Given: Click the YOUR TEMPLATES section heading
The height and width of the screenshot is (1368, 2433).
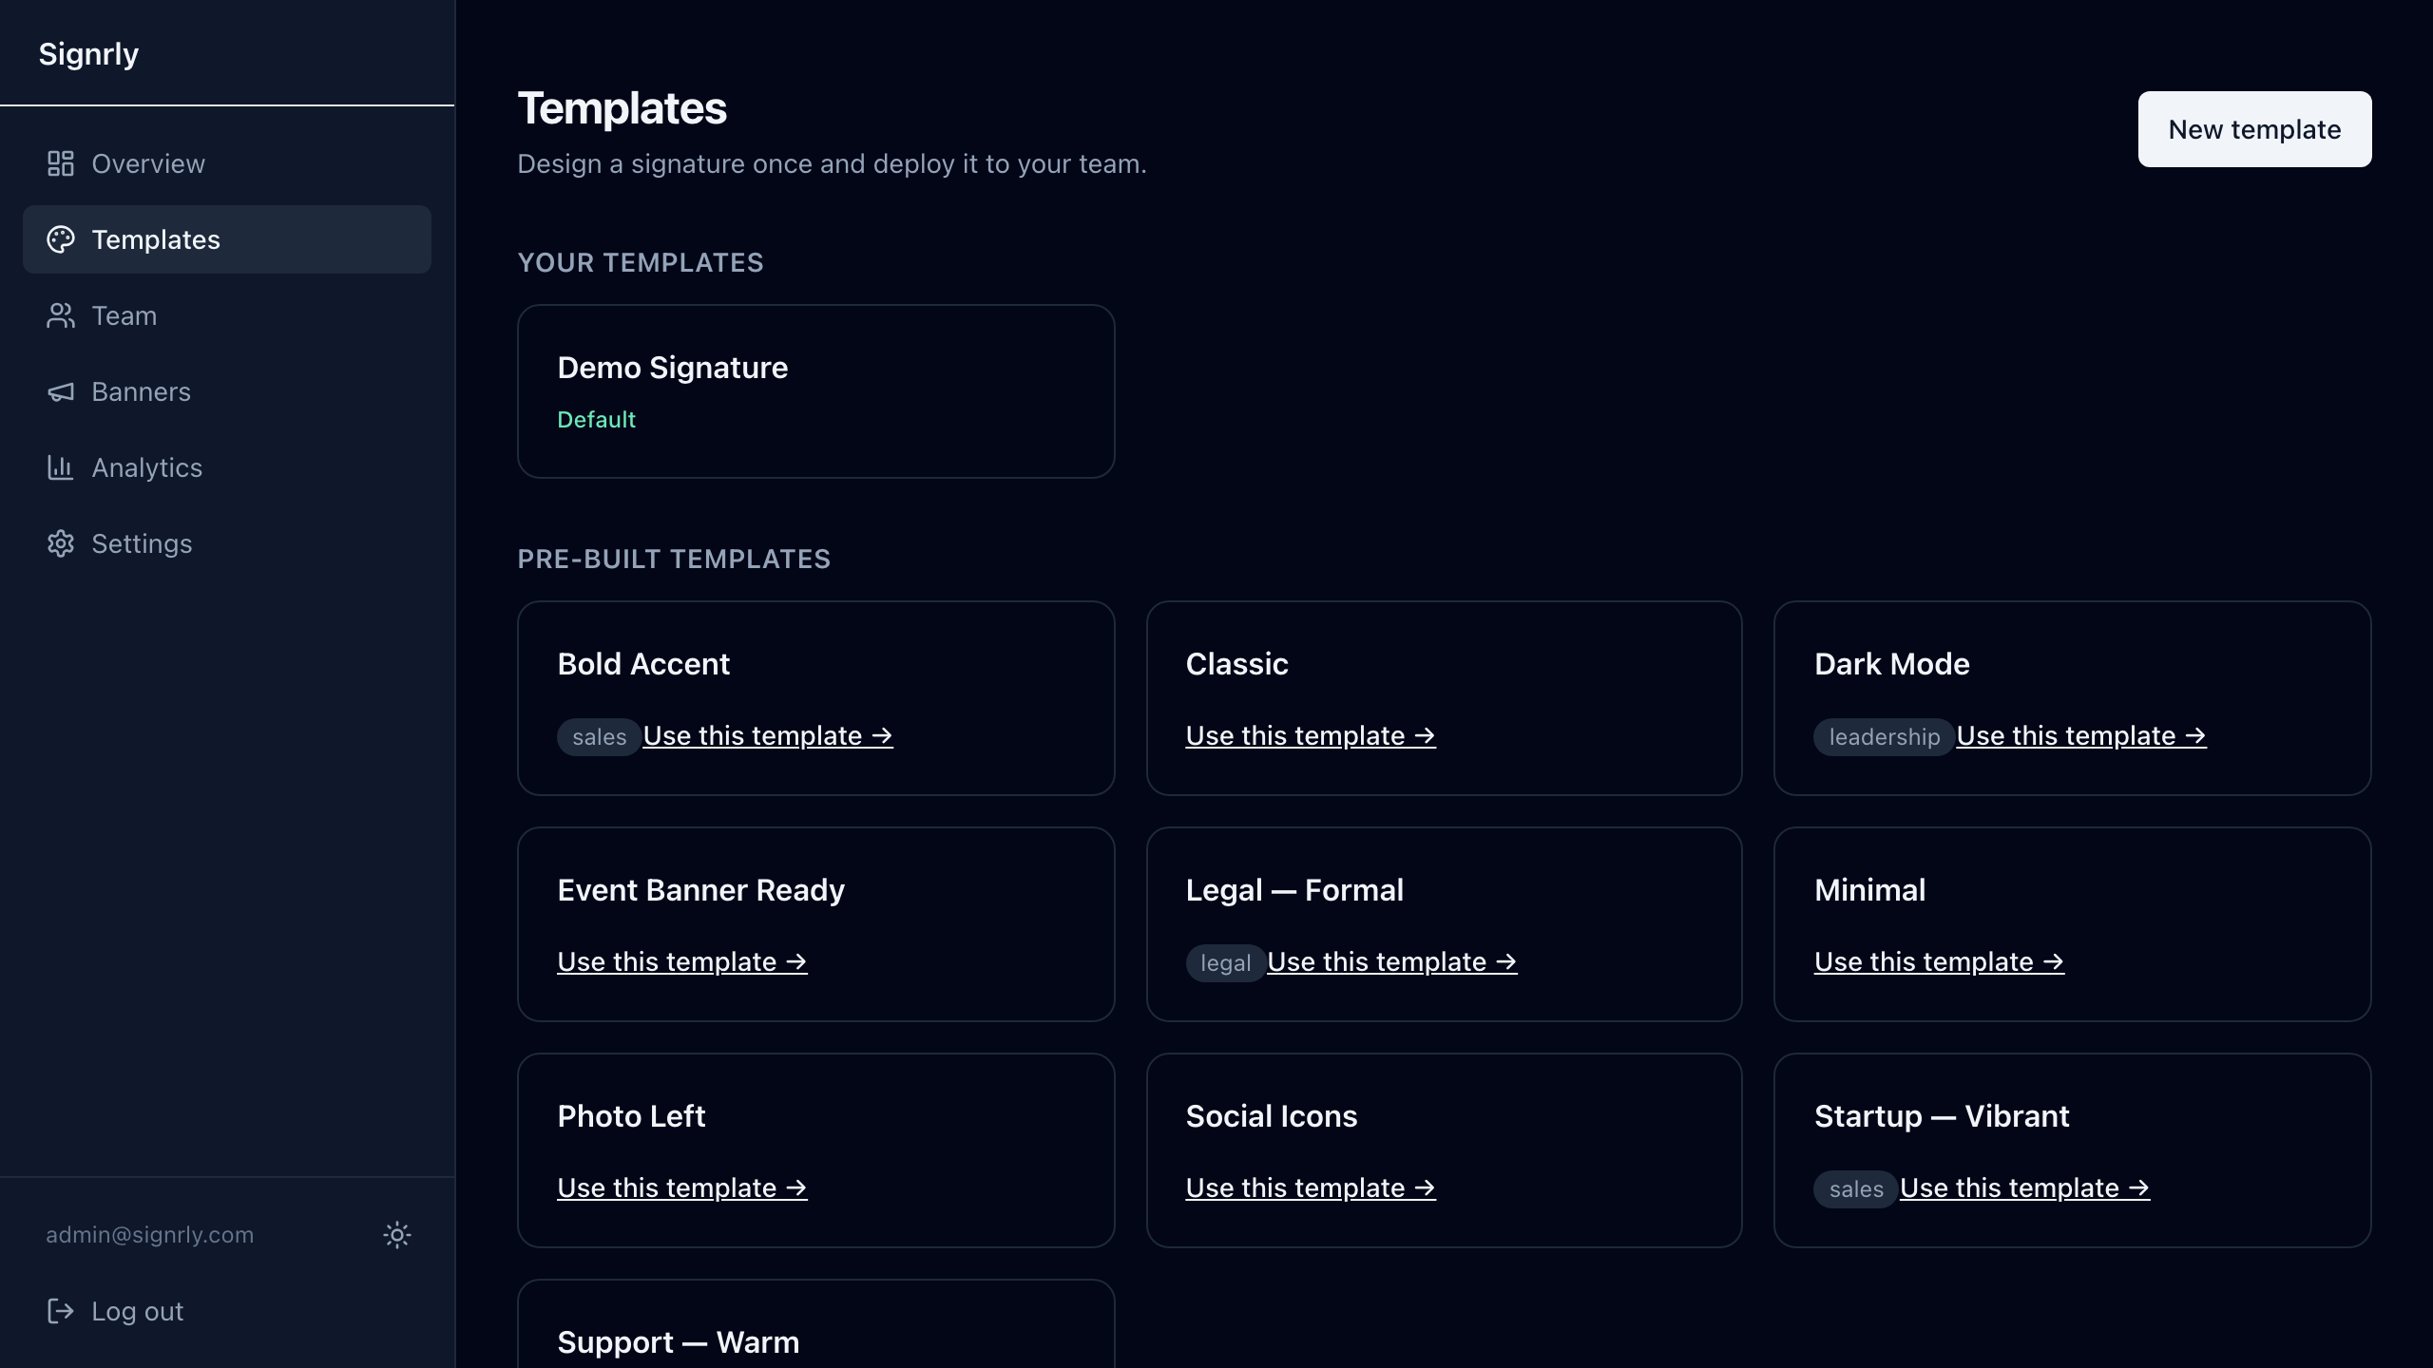Looking at the screenshot, I should coord(641,263).
